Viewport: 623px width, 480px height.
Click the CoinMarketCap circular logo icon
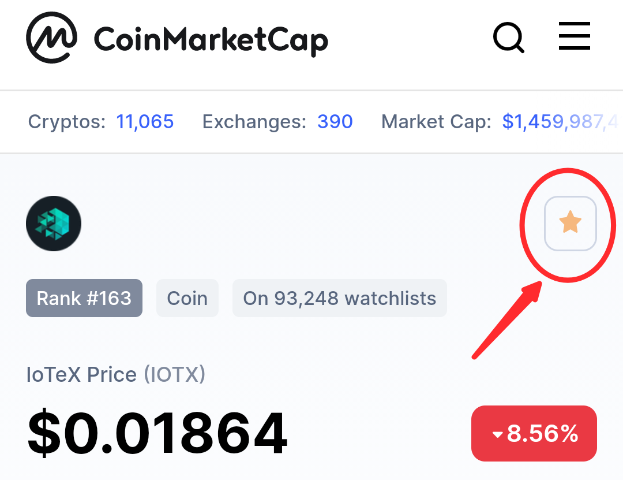pos(52,38)
